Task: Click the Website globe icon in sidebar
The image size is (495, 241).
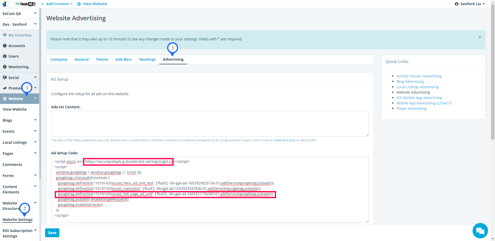Action: [x=5, y=99]
